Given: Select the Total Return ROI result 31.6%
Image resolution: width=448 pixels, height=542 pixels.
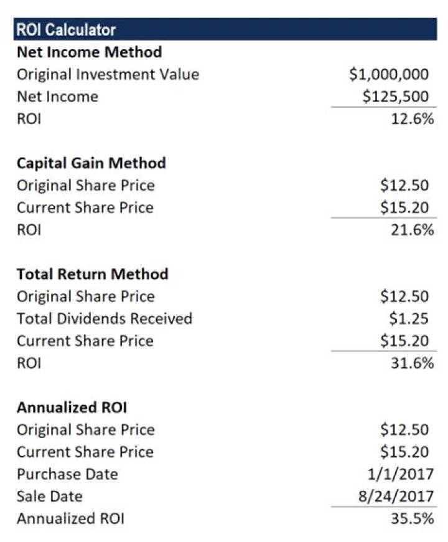Looking at the screenshot, I should point(413,363).
